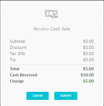Click the $0.00 discount amount
Viewport: 104px width, 106px height.
click(x=88, y=48)
